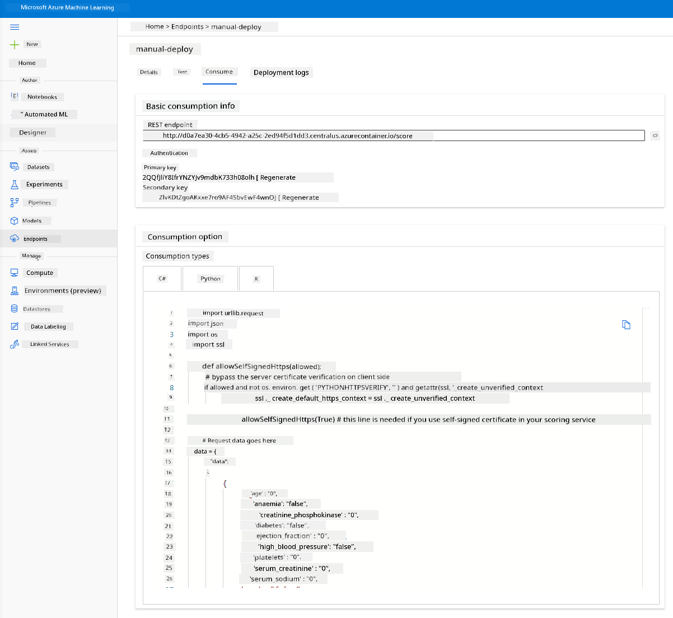Open Endpoints from the sidebar
This screenshot has width=673, height=618.
click(35, 238)
